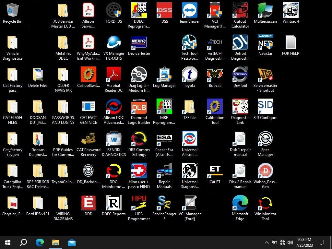Select the wiTECH Diagnostic shortcut
The width and height of the screenshot is (332, 249).
click(215, 43)
